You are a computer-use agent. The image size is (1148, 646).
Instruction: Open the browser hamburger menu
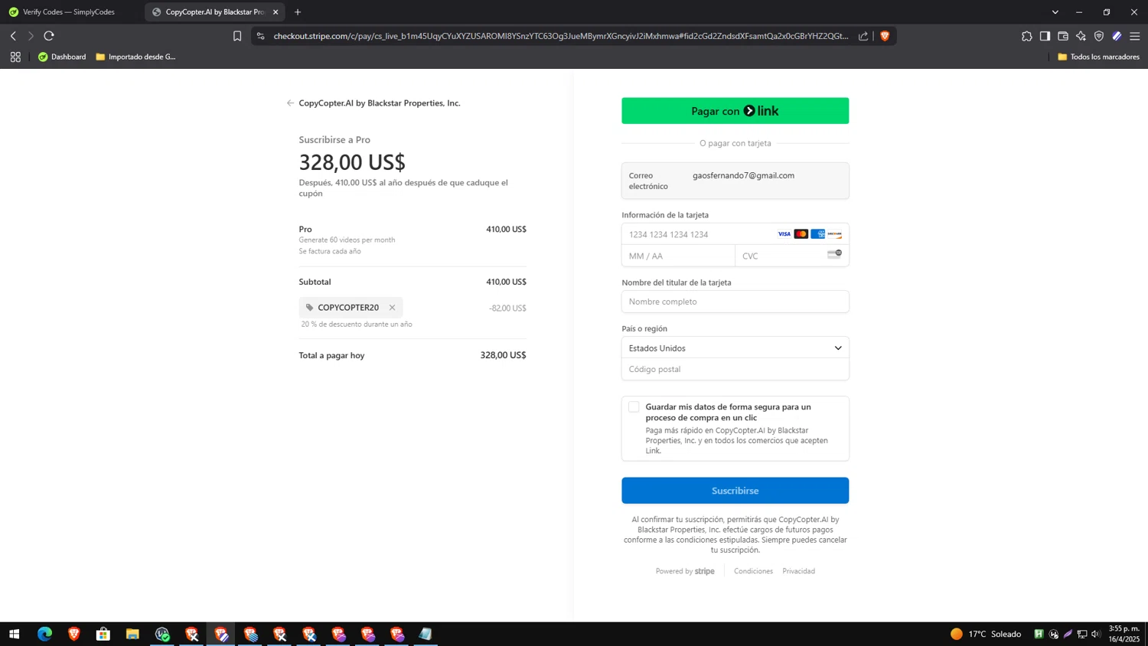click(1135, 36)
